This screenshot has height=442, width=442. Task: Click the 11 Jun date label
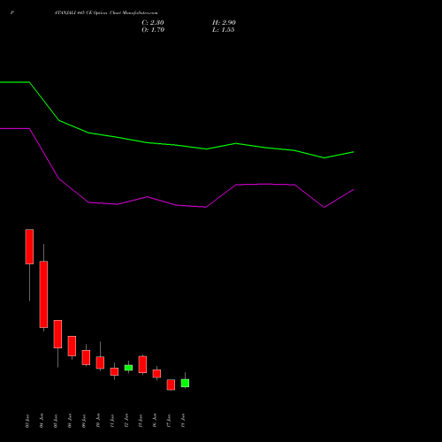pos(112,421)
